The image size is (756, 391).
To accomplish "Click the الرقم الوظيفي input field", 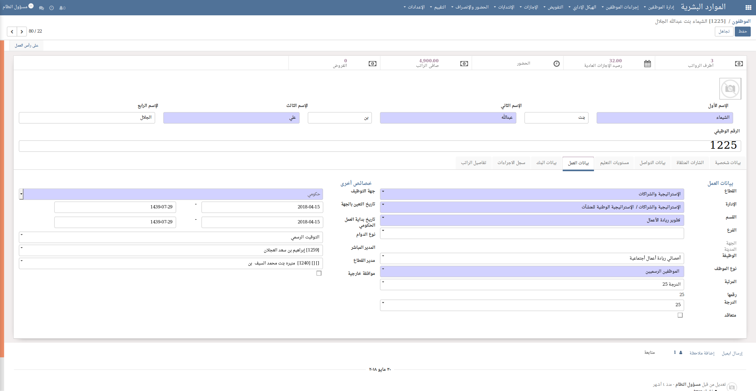I will (x=380, y=146).
